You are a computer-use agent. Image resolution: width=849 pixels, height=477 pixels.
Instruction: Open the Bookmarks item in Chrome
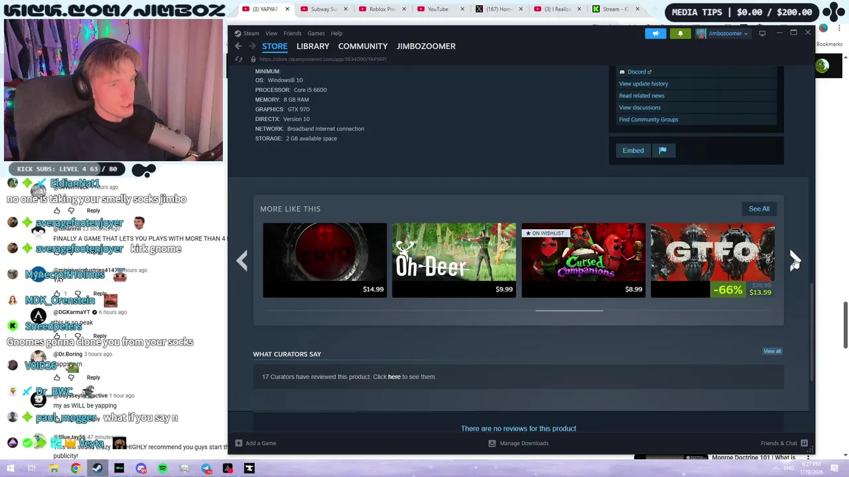tap(829, 44)
